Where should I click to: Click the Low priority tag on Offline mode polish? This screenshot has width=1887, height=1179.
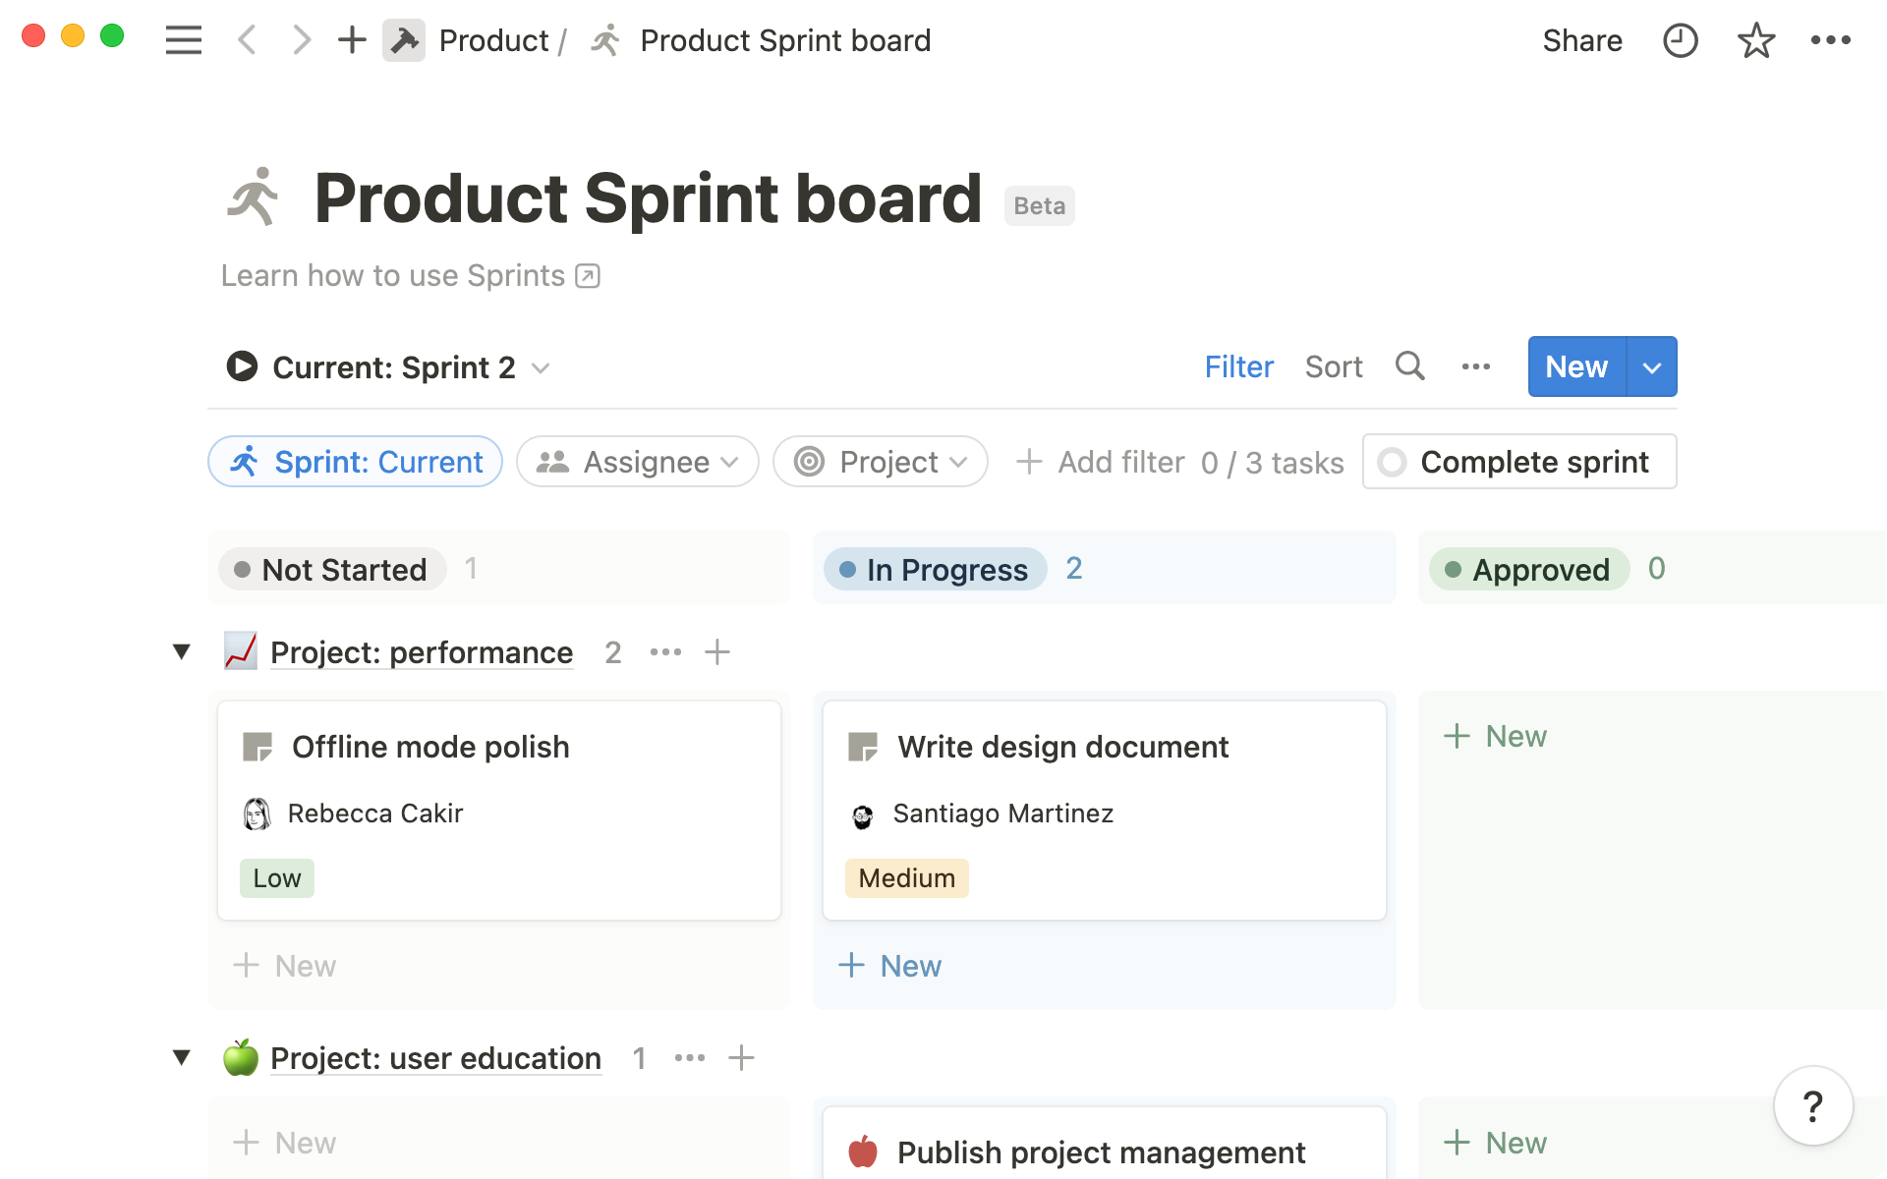[x=276, y=877]
